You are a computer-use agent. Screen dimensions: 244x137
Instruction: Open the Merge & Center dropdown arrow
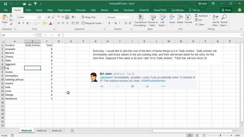pyautogui.click(x=104, y=23)
